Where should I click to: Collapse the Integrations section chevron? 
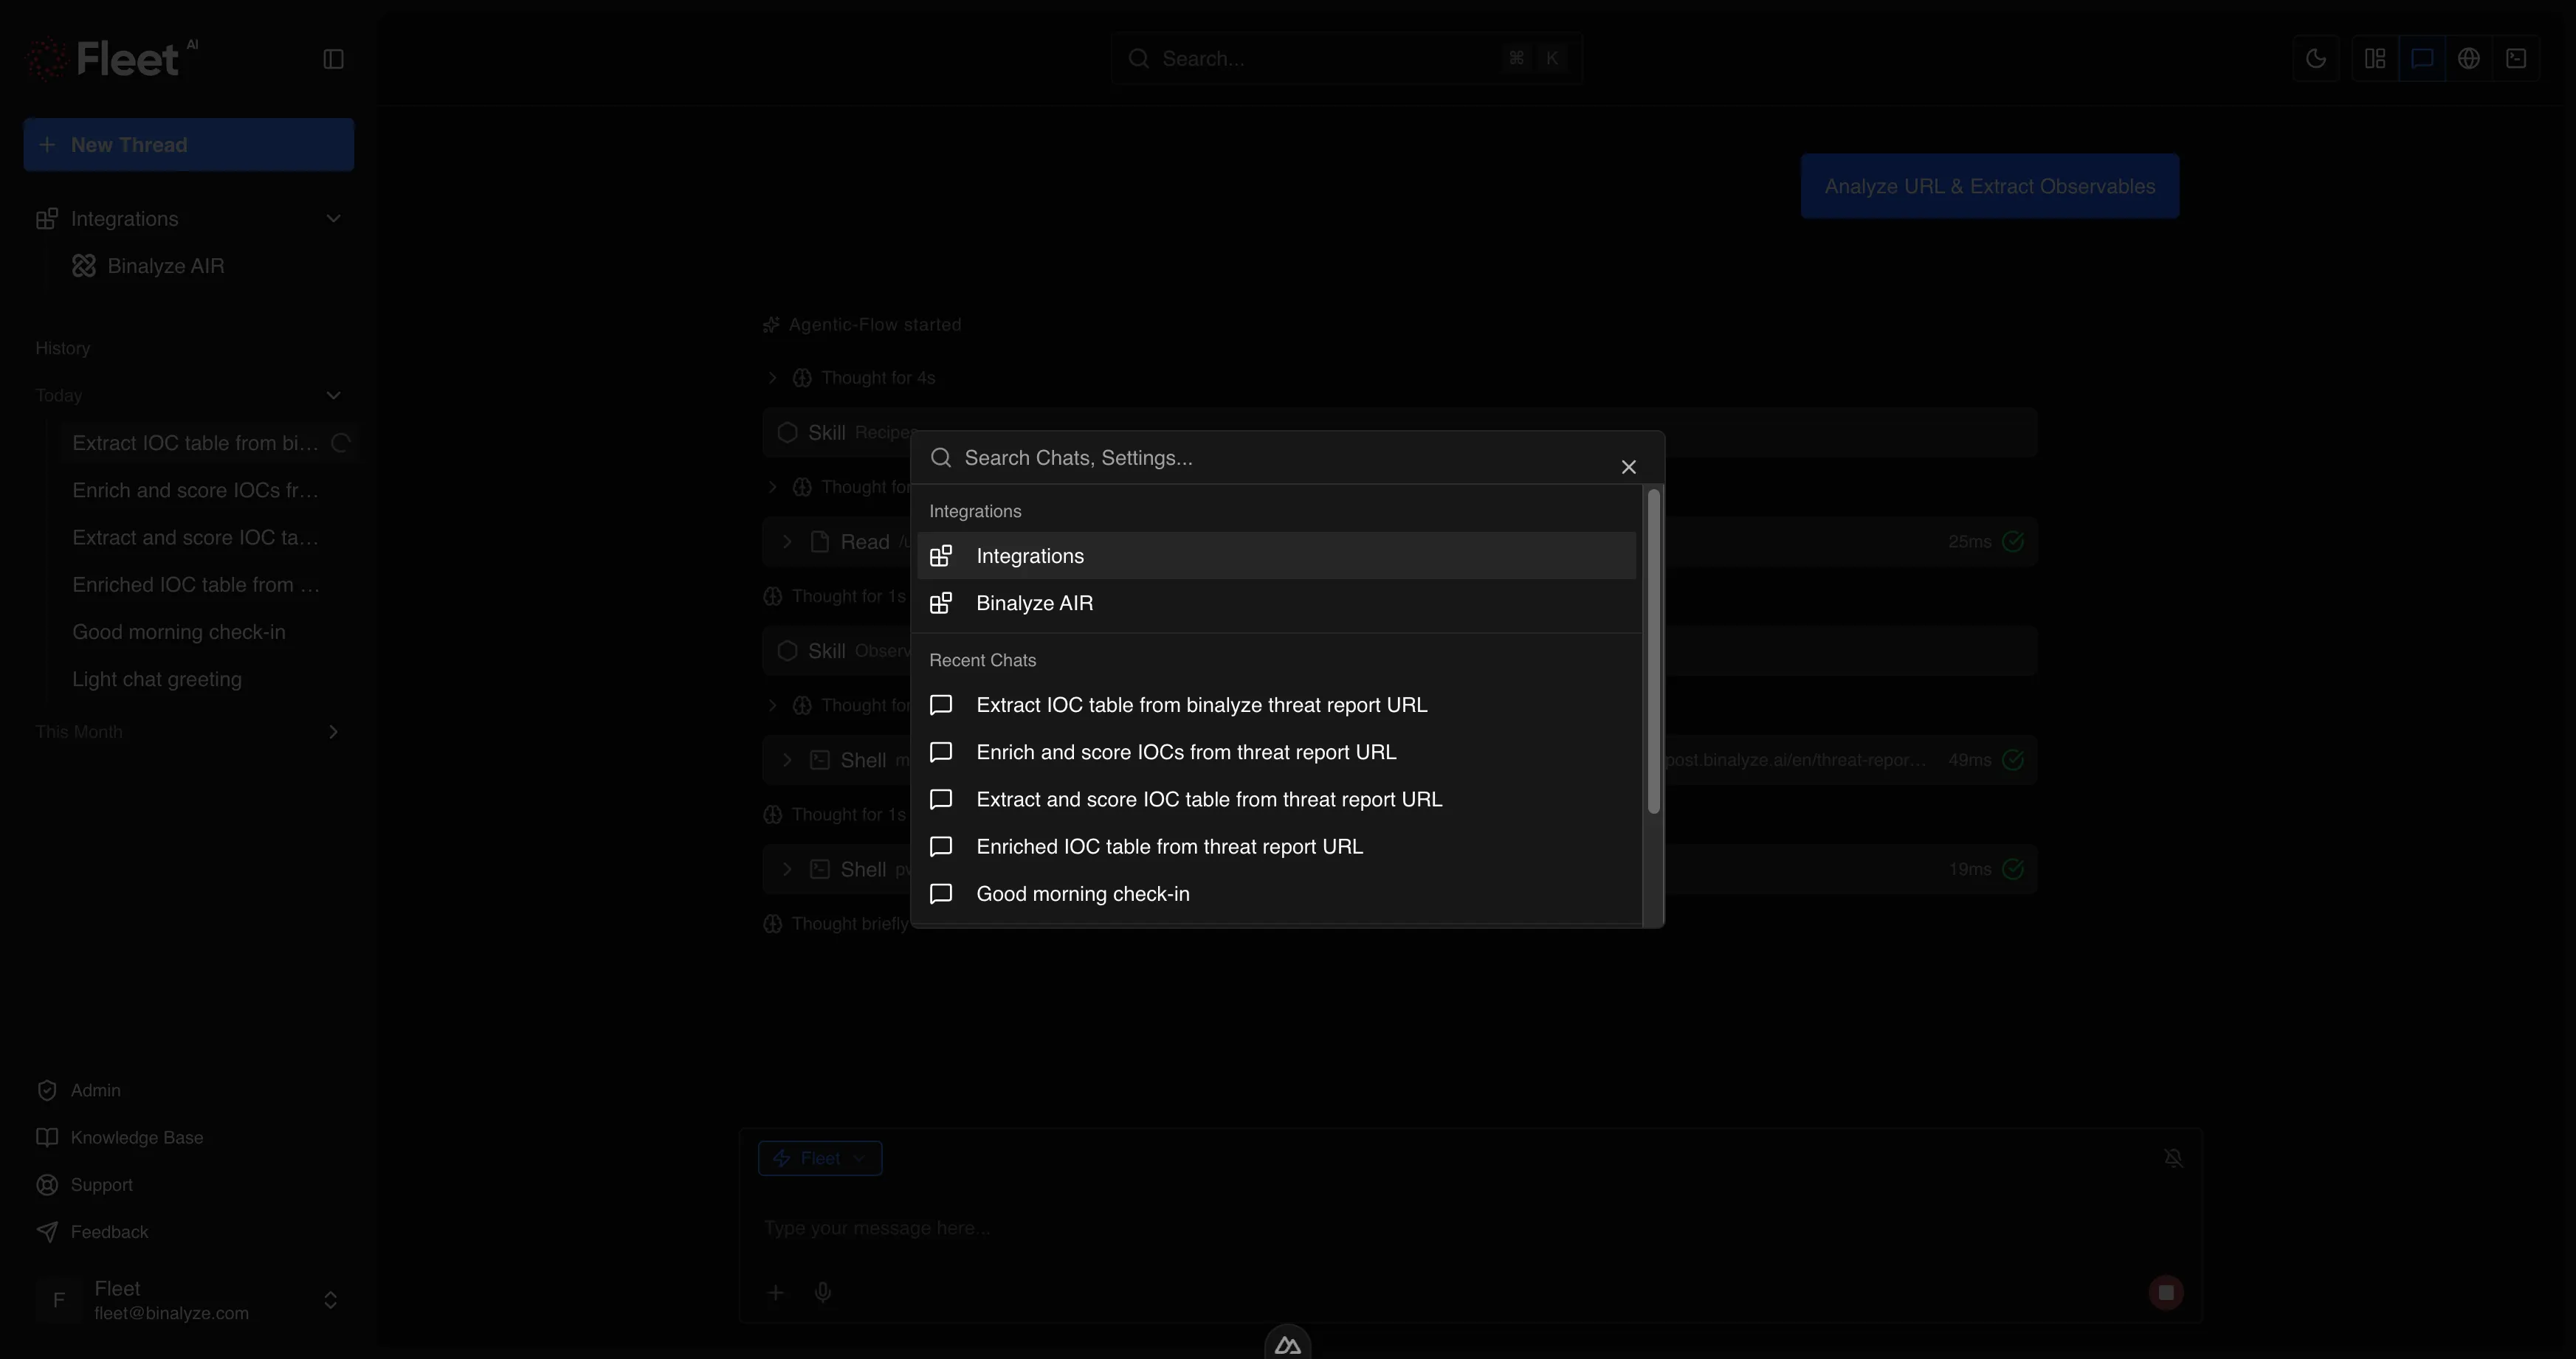tap(333, 218)
